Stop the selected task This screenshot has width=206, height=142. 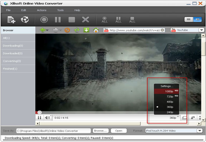pos(72,20)
